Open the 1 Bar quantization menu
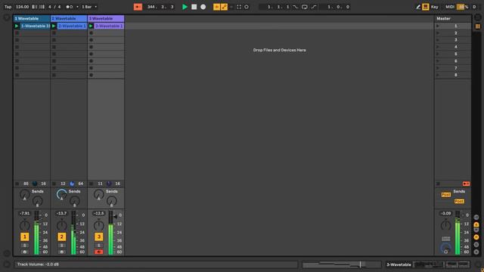The image size is (484, 272). pyautogui.click(x=89, y=7)
